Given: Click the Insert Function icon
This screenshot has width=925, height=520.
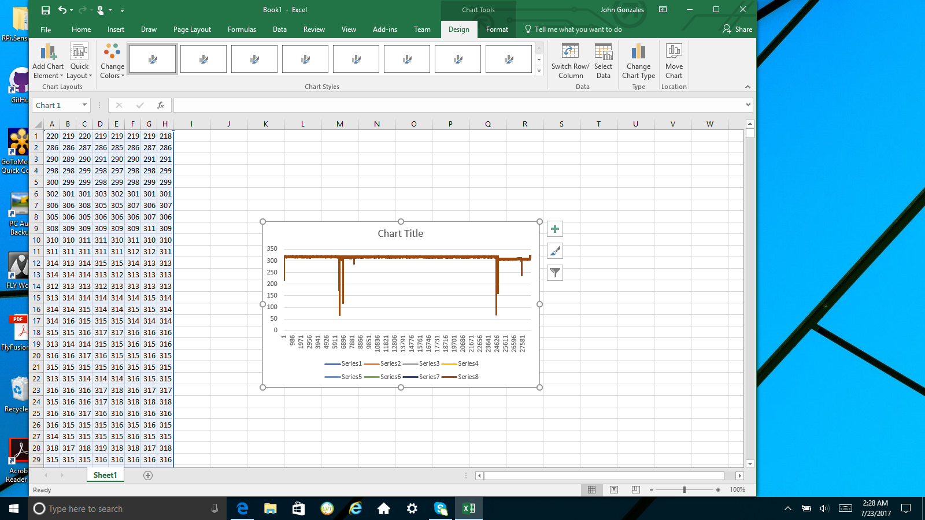Looking at the screenshot, I should coord(161,105).
